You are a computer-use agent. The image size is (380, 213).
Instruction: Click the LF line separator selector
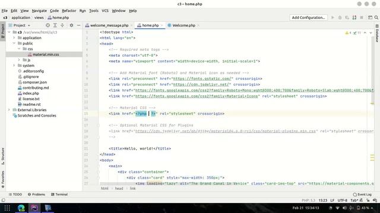point(332,200)
